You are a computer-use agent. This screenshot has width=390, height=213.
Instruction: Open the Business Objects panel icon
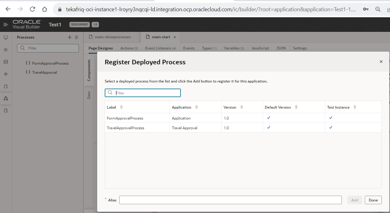pos(5,62)
